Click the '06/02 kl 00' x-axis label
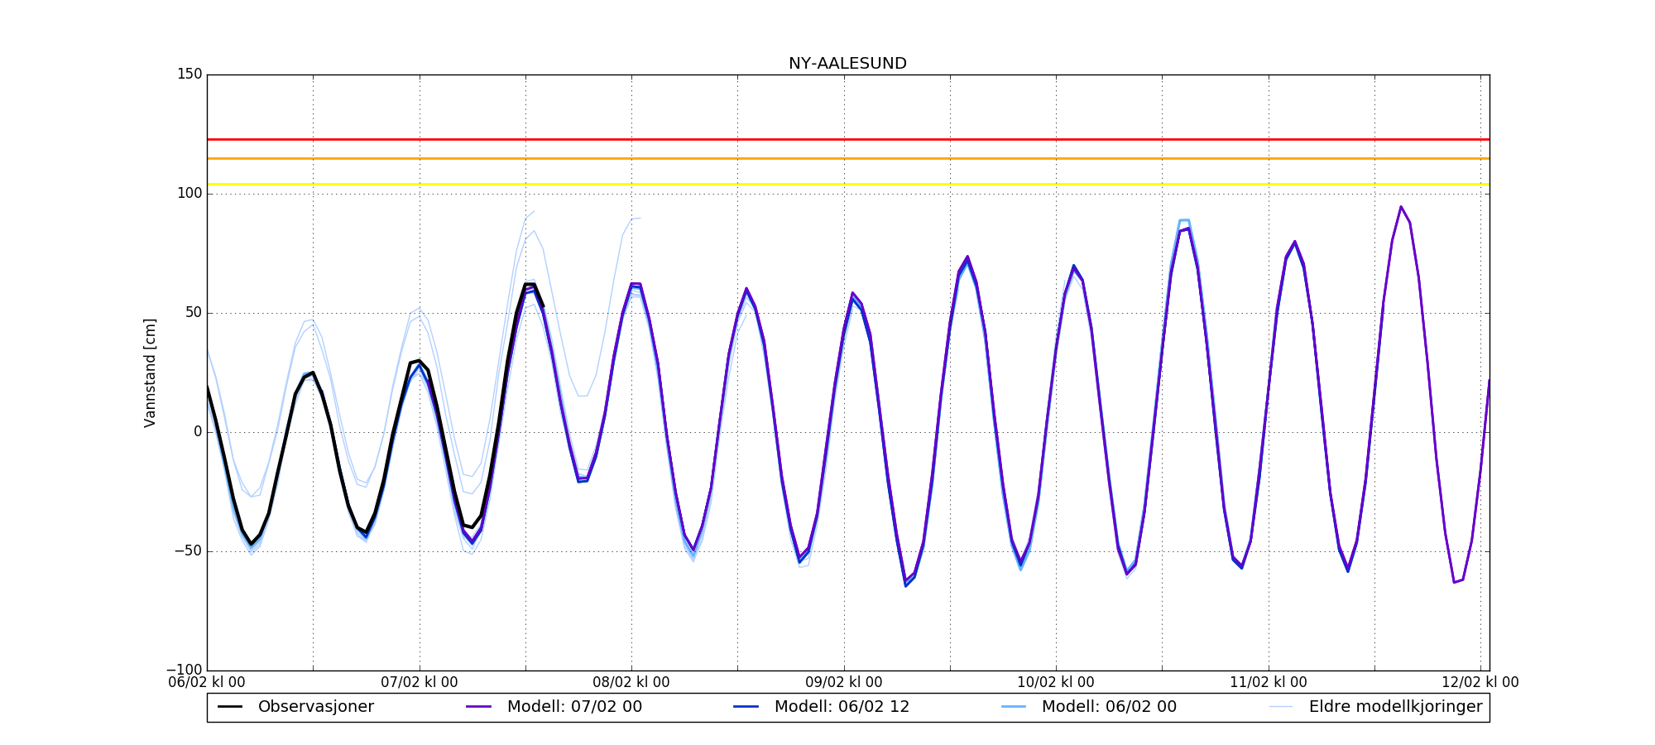The image size is (1655, 745). [207, 683]
